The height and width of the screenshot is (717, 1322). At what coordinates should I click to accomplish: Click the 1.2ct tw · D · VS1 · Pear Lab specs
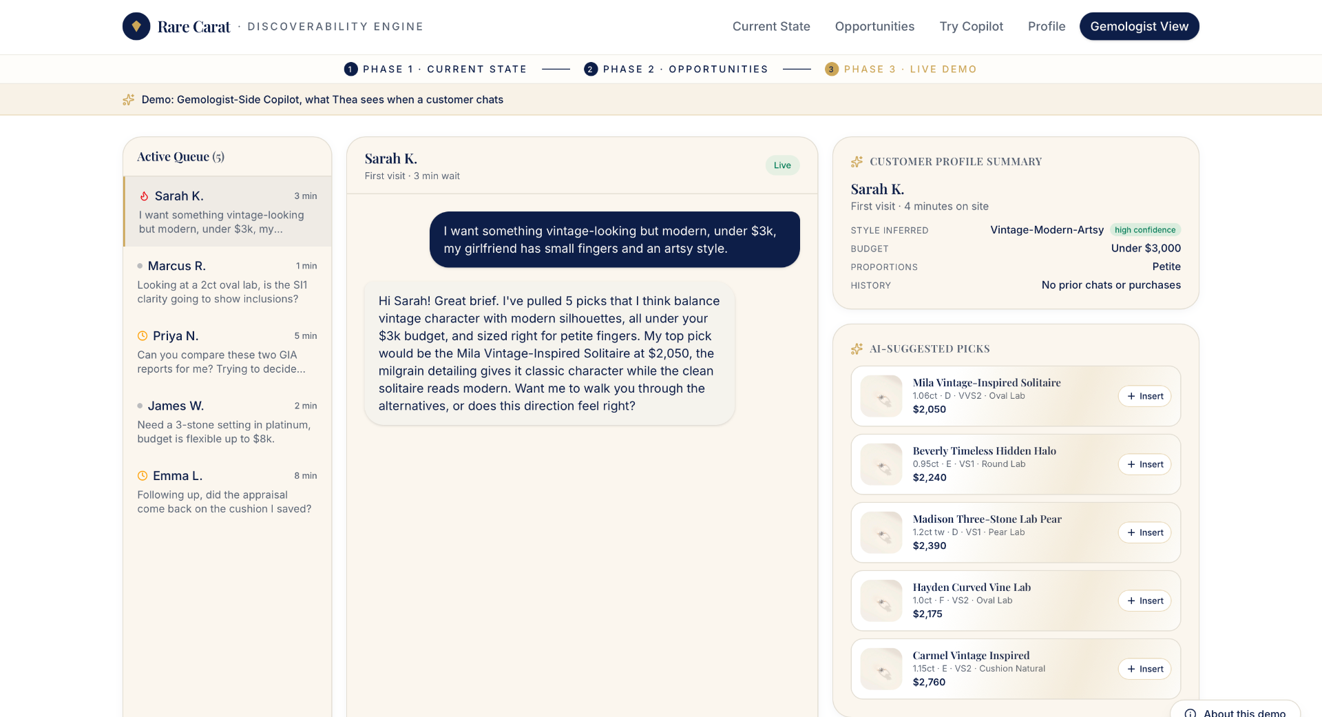click(x=968, y=532)
